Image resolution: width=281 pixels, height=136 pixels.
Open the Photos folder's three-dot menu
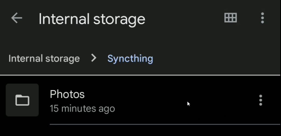pyautogui.click(x=261, y=100)
